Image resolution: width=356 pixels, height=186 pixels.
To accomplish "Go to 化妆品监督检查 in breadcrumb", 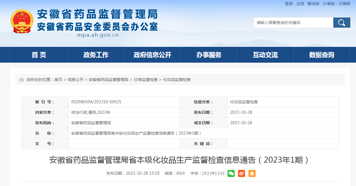I will pos(177,80).
